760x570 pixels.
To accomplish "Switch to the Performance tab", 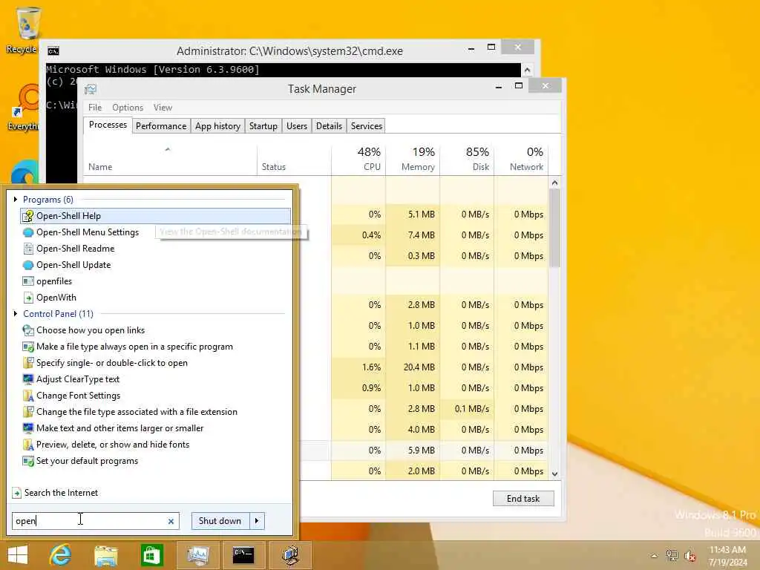I will [161, 126].
